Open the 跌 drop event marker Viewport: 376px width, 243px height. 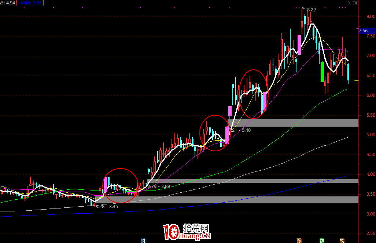pos(322,240)
